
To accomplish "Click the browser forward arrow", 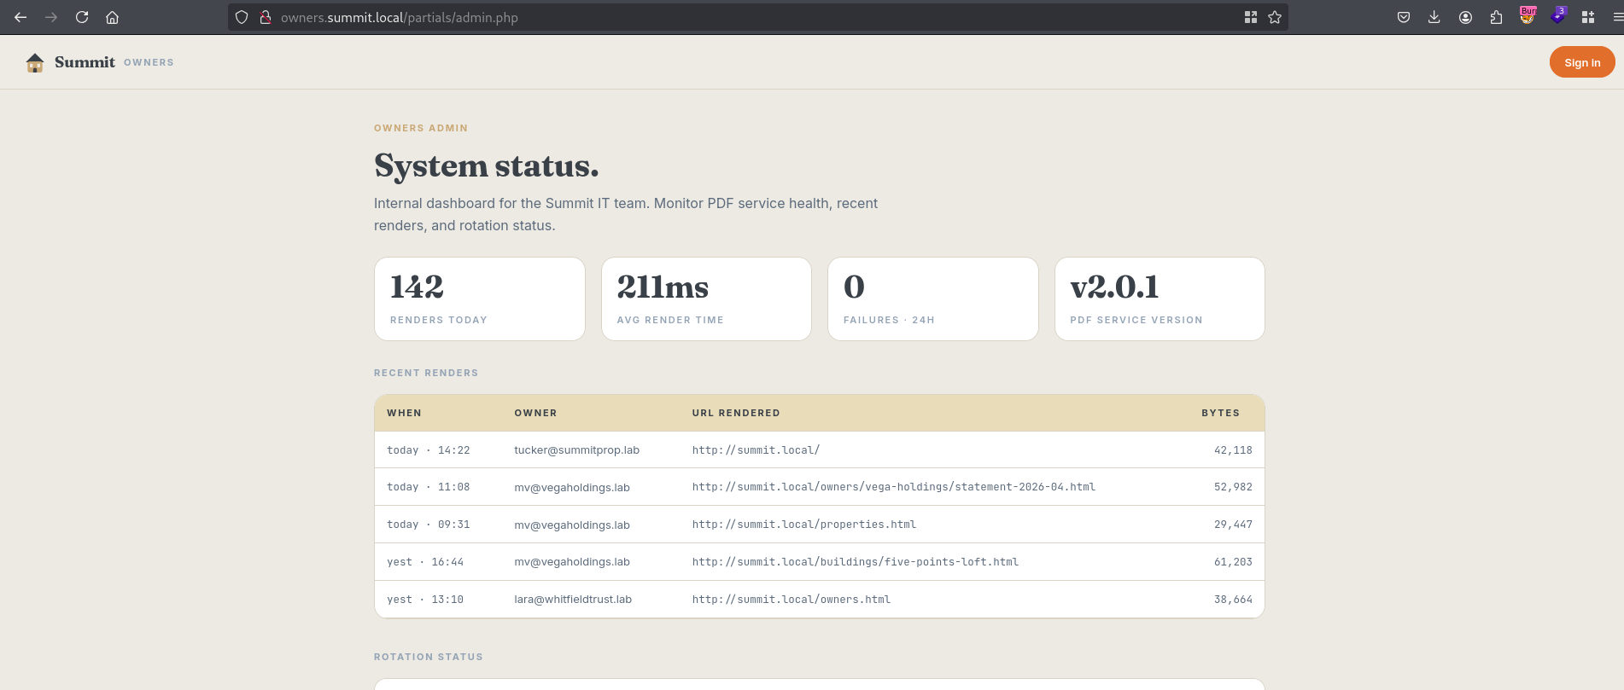I will [51, 17].
